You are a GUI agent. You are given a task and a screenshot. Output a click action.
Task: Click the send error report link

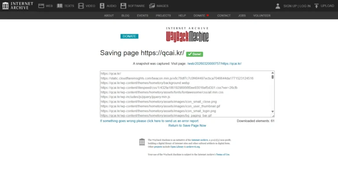point(149,121)
